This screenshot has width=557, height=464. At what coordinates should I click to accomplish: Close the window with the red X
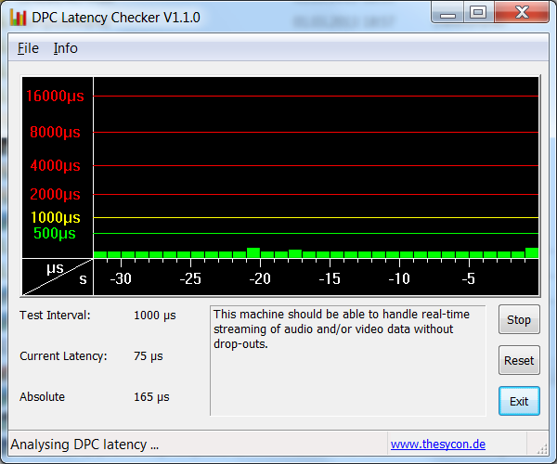[522, 13]
